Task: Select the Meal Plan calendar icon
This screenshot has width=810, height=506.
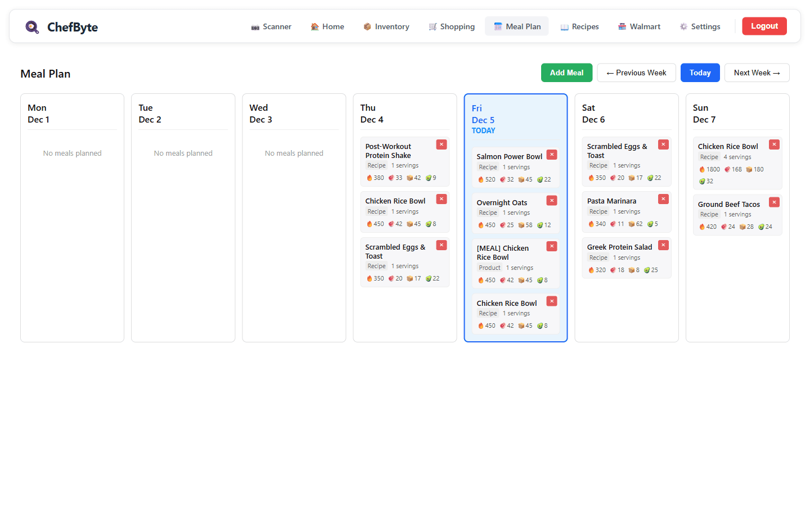Action: point(498,26)
